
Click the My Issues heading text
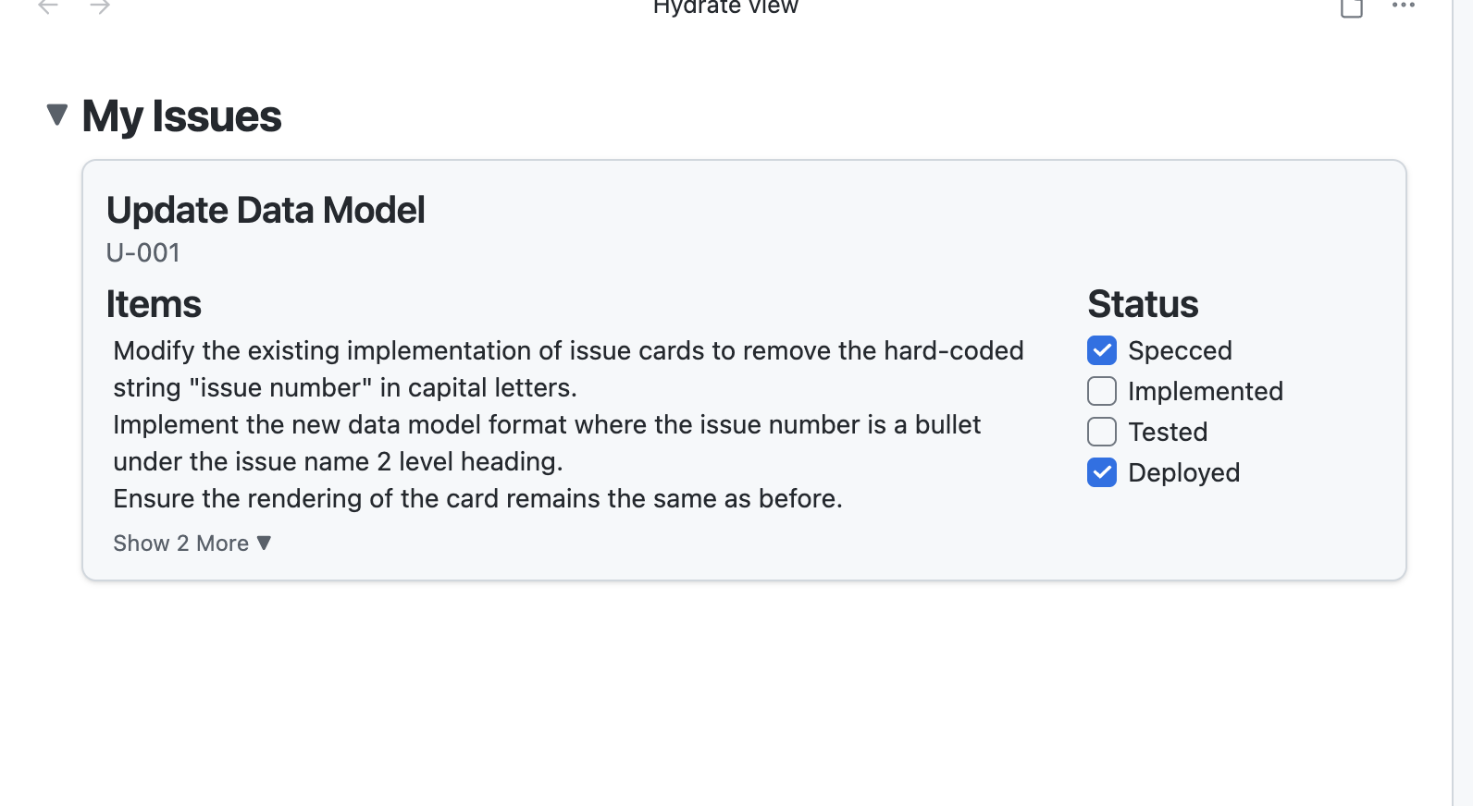tap(181, 116)
